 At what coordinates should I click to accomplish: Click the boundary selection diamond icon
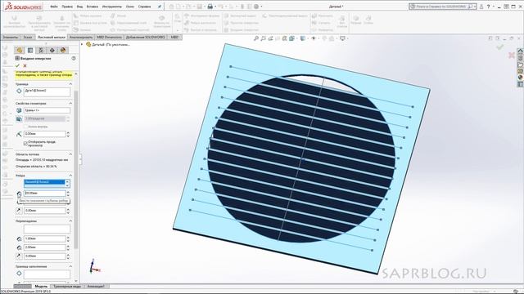[x=19, y=91]
